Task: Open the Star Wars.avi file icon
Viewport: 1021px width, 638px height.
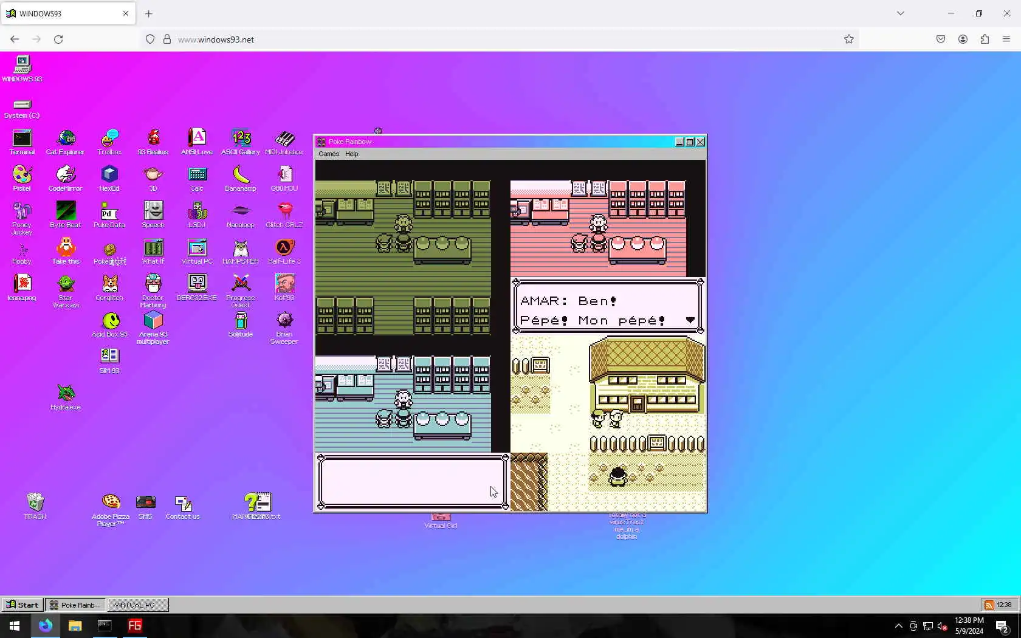Action: (x=66, y=292)
